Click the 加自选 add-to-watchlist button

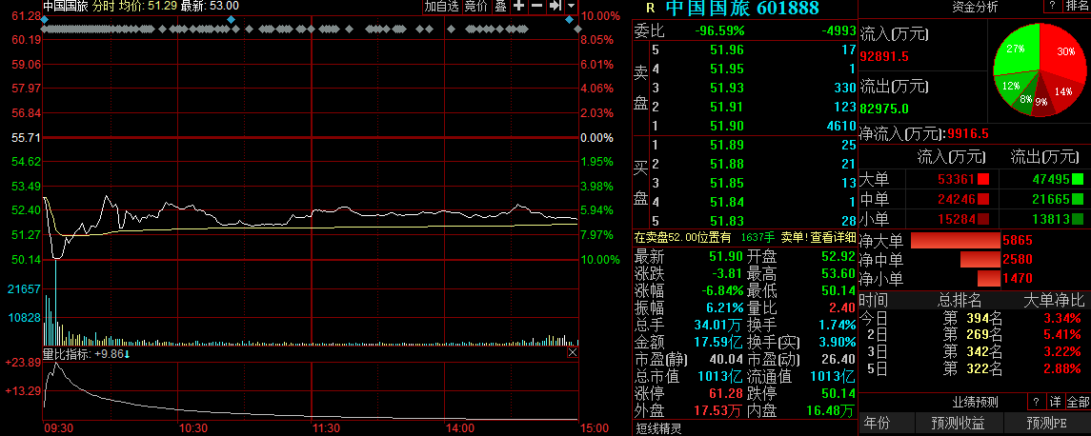[442, 7]
